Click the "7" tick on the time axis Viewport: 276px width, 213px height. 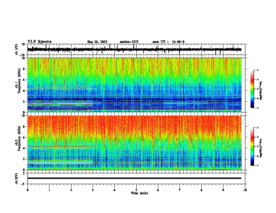point(180,190)
